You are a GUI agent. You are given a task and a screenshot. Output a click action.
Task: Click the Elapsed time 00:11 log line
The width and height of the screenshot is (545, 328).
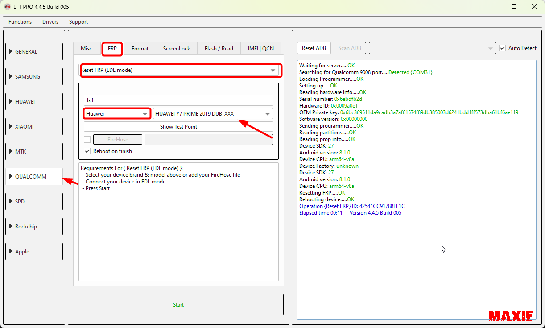pyautogui.click(x=350, y=213)
